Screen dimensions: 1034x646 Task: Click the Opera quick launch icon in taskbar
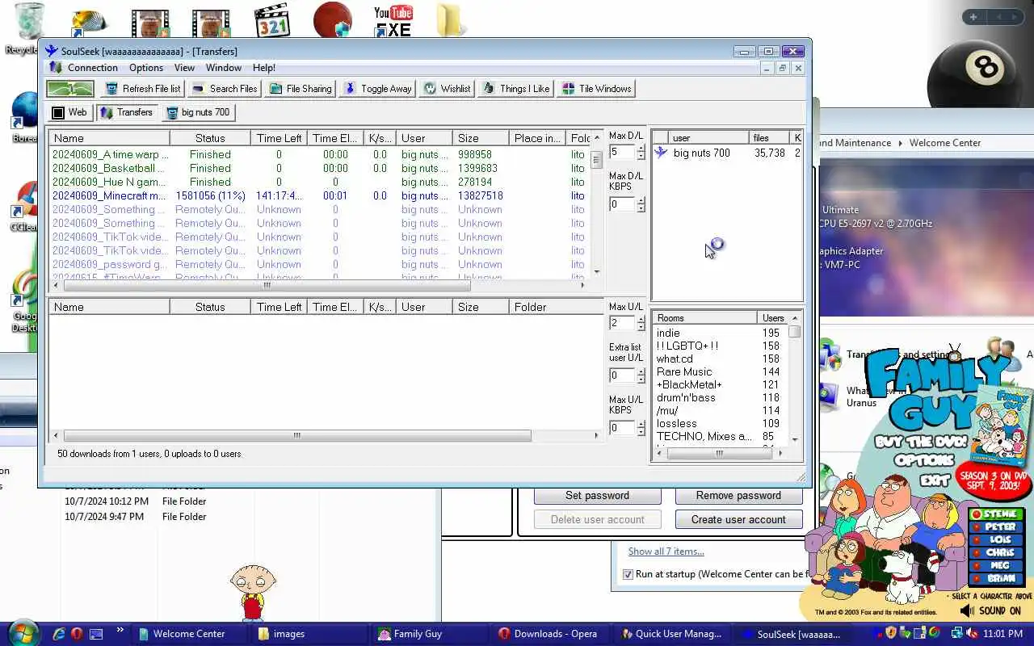(77, 634)
